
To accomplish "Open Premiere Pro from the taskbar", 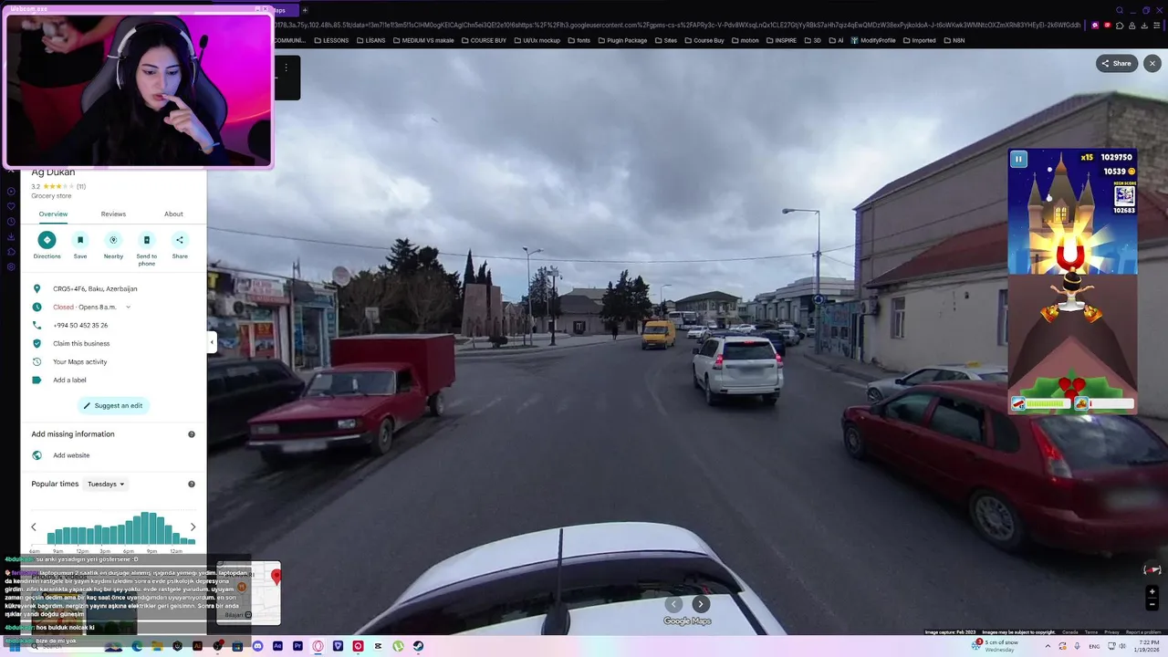I will [297, 646].
